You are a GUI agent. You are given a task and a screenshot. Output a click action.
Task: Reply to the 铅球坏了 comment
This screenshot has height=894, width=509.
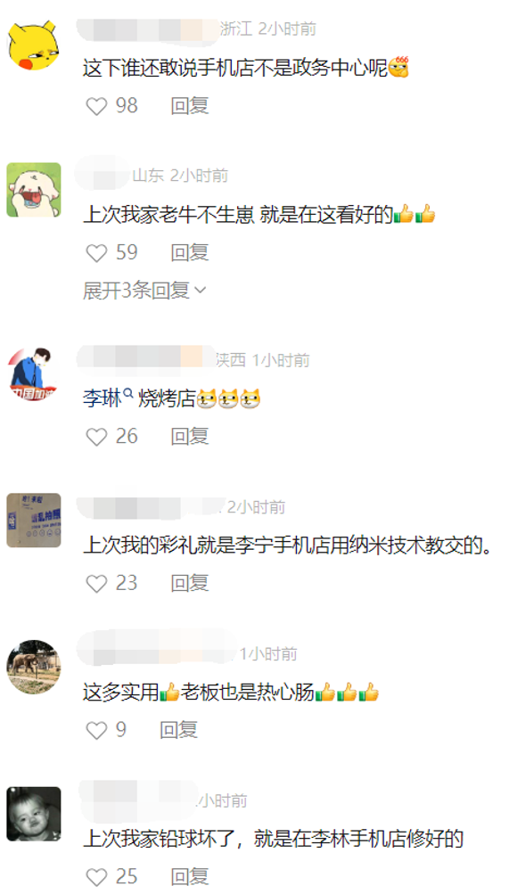click(x=190, y=876)
